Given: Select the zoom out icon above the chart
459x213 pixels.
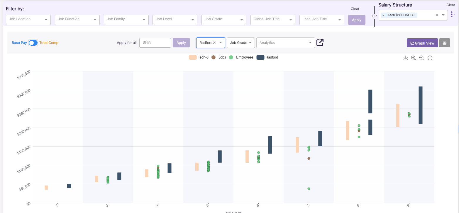Looking at the screenshot, I should pos(422,58).
